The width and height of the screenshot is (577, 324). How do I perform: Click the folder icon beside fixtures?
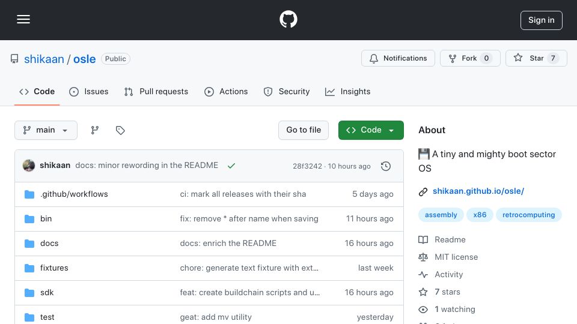tap(29, 268)
